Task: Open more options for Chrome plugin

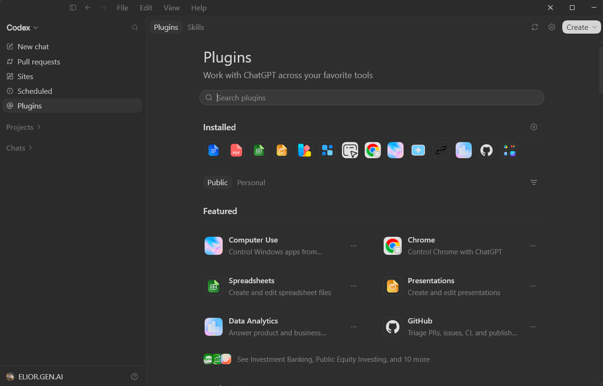Action: [533, 246]
